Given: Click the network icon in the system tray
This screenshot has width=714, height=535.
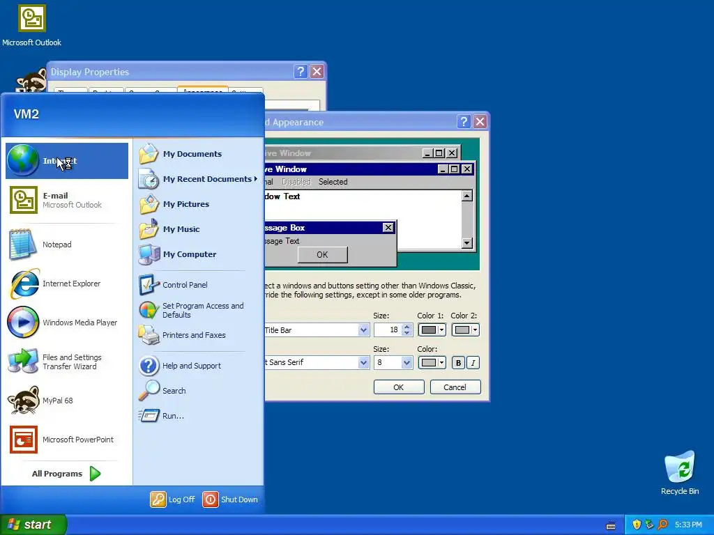Looking at the screenshot, I should [x=650, y=525].
